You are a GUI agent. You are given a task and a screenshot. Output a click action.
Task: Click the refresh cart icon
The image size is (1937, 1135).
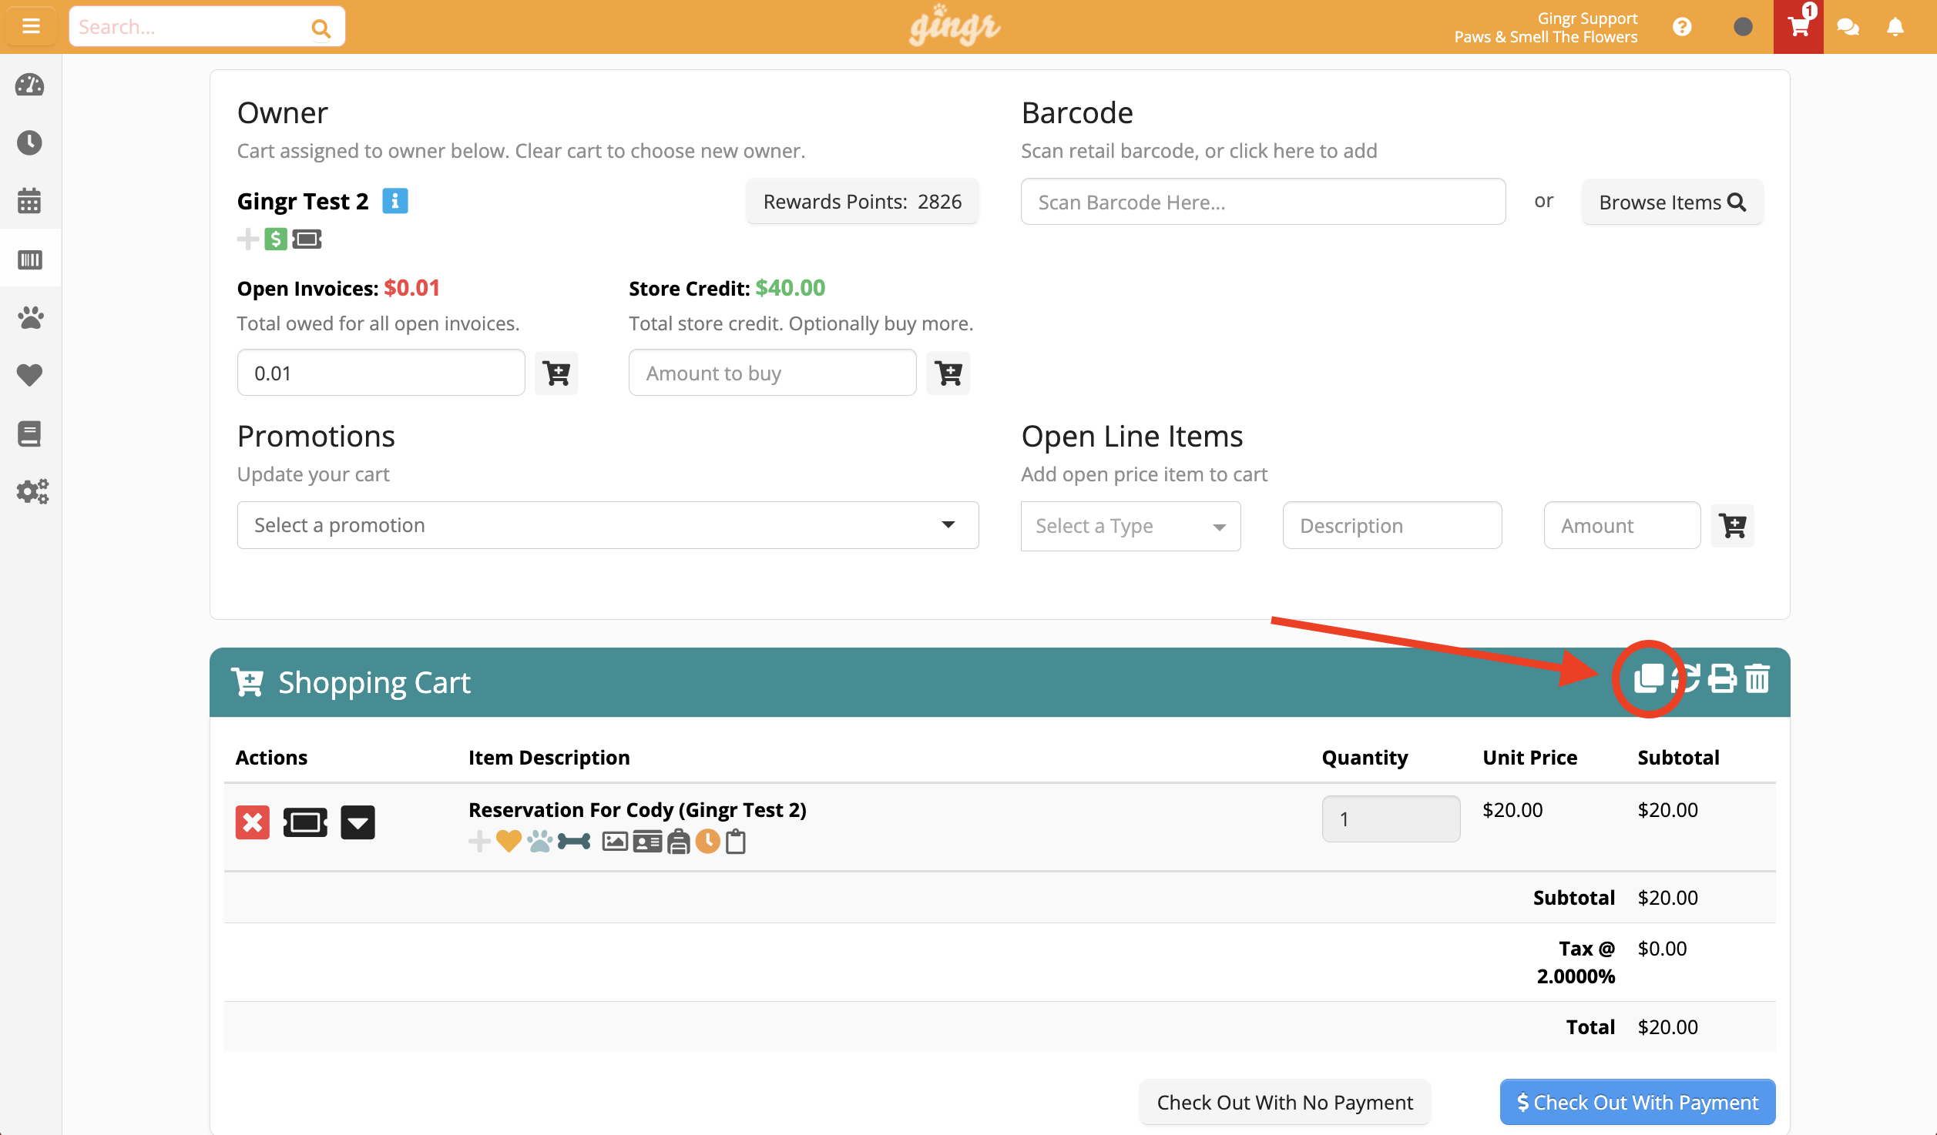[1686, 678]
